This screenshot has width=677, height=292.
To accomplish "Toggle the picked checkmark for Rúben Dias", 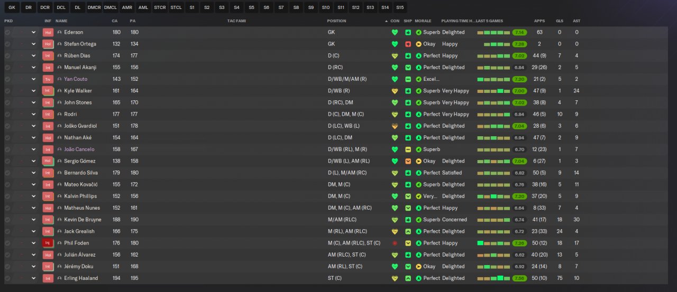I will click(x=7, y=55).
